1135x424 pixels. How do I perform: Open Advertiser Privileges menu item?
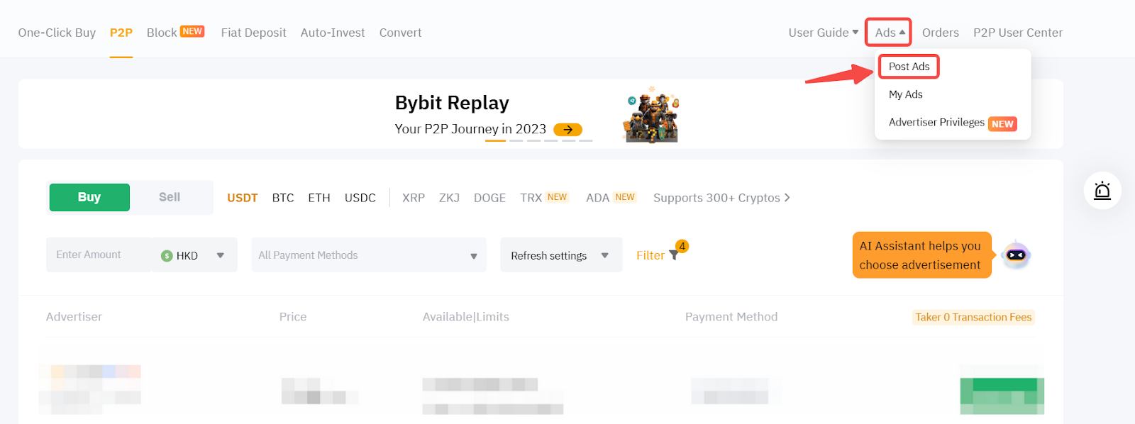click(936, 123)
